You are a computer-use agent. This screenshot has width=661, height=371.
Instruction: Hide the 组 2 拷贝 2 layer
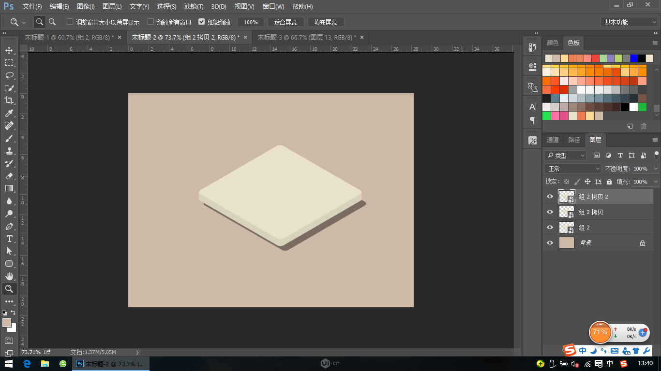pos(549,196)
